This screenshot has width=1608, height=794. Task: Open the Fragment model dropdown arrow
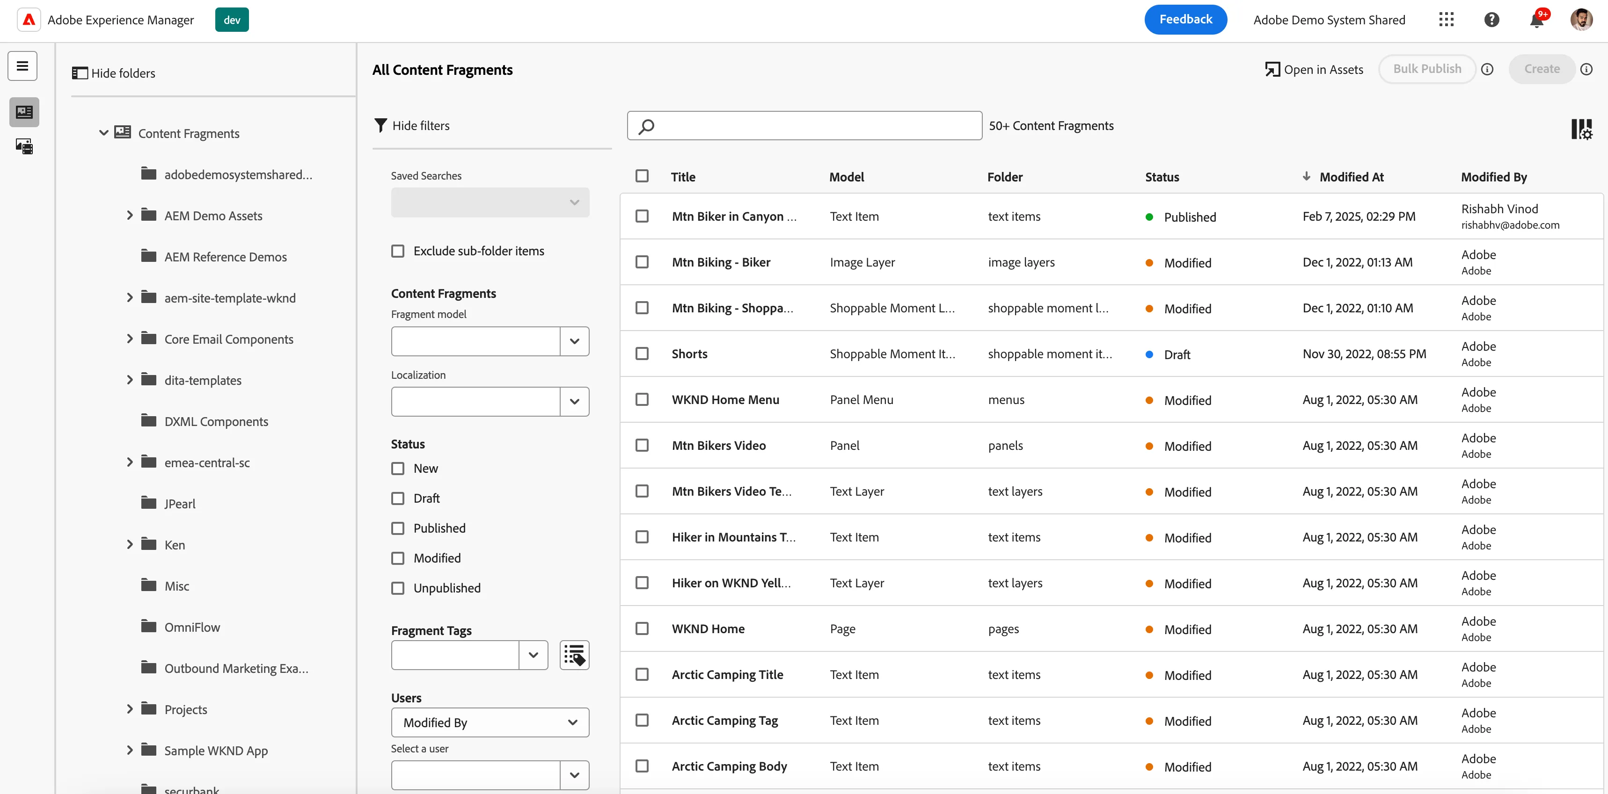tap(574, 342)
